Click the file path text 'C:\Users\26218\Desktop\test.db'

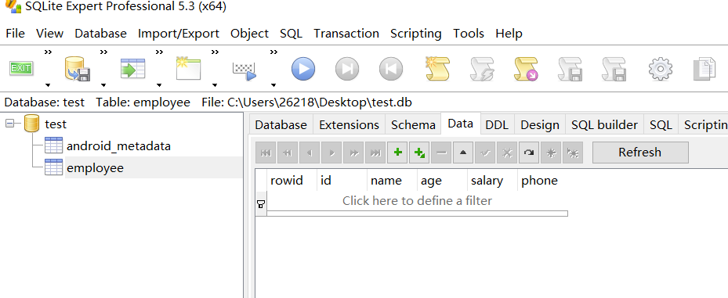pos(320,102)
